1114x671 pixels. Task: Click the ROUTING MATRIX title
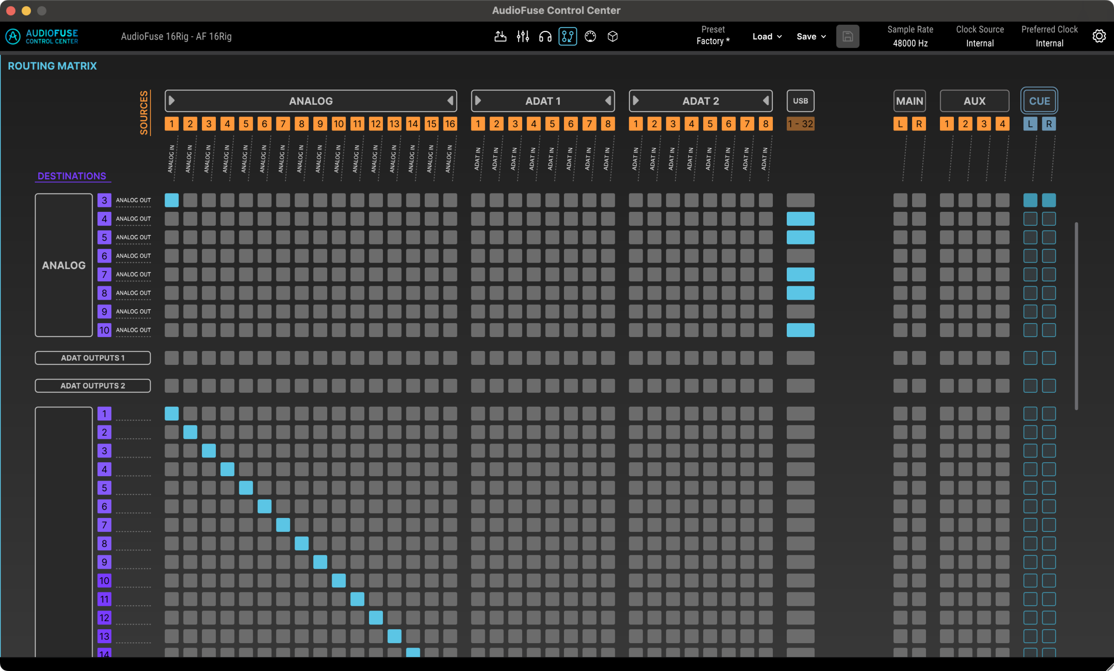tap(53, 66)
